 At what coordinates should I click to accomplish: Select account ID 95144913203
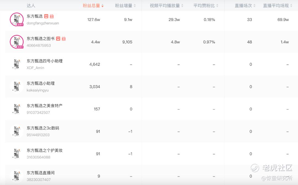(38, 135)
